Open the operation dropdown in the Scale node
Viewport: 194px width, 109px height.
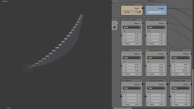pyautogui.click(x=132, y=58)
